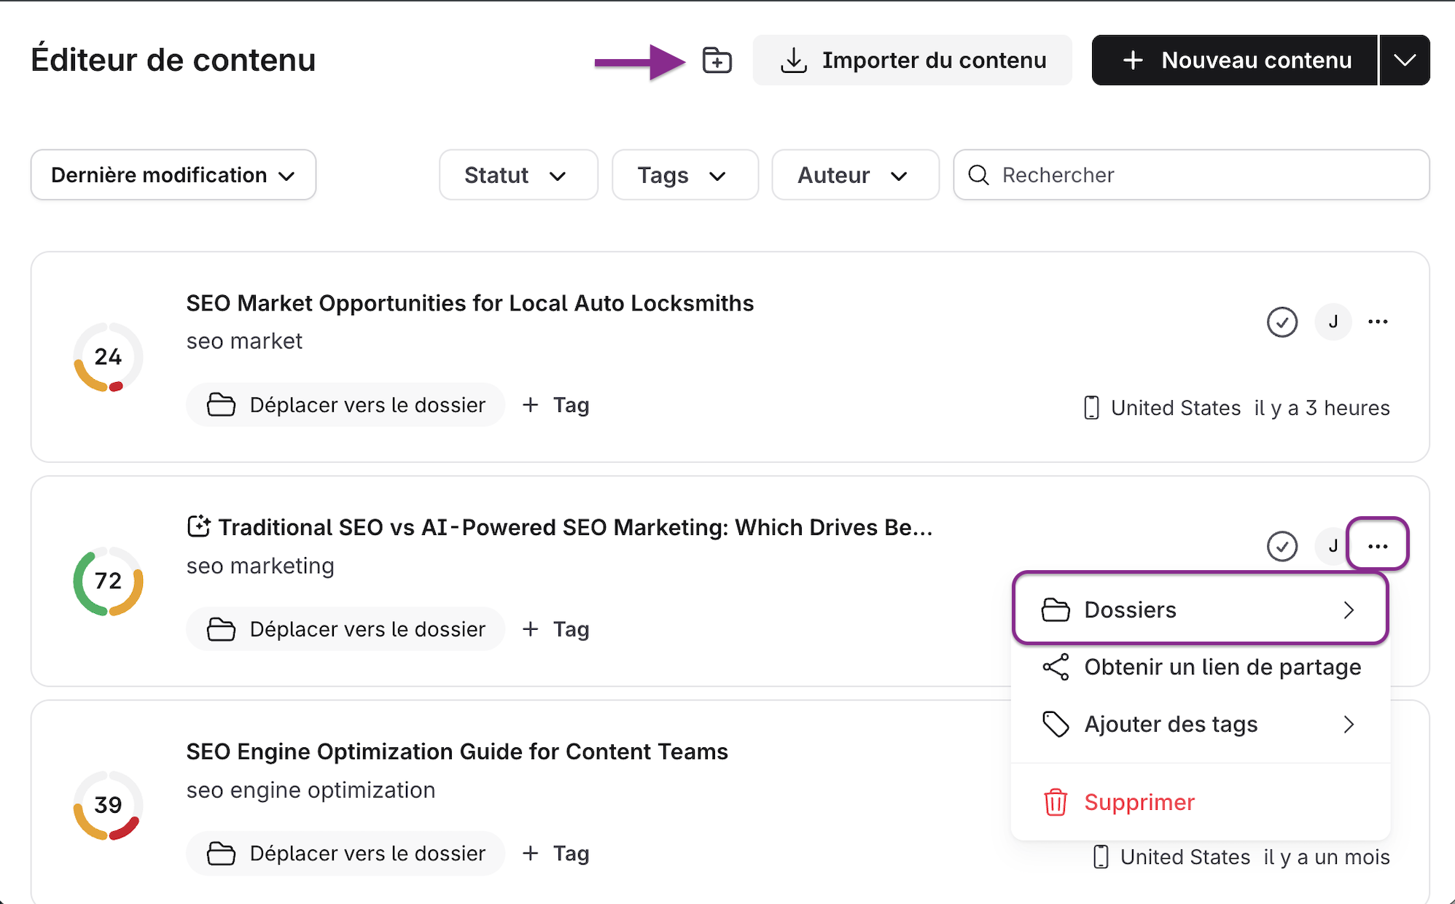Screen dimensions: 1455x904
Task: Click 'seo engine optimization' keyword text
Action: tap(311, 790)
